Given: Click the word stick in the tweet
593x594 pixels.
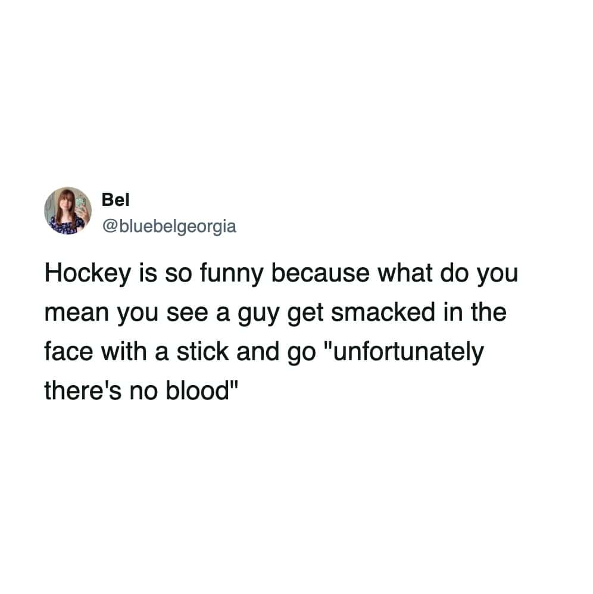Looking at the screenshot, I should [202, 352].
